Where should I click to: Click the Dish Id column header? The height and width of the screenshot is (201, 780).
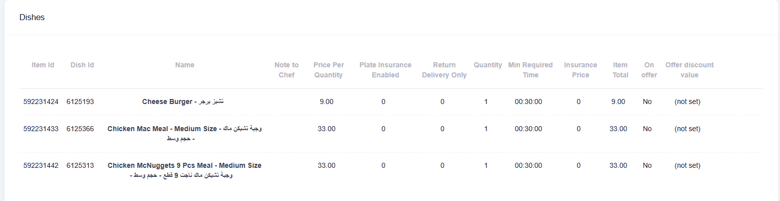click(x=82, y=65)
